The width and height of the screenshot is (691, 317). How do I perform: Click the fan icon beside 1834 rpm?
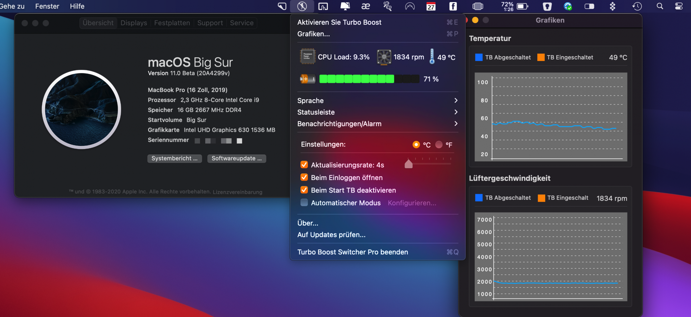click(384, 57)
